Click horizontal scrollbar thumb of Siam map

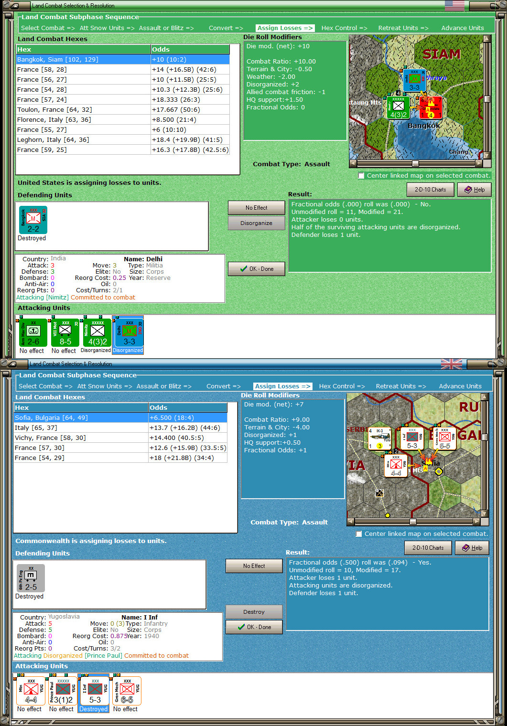click(x=415, y=163)
